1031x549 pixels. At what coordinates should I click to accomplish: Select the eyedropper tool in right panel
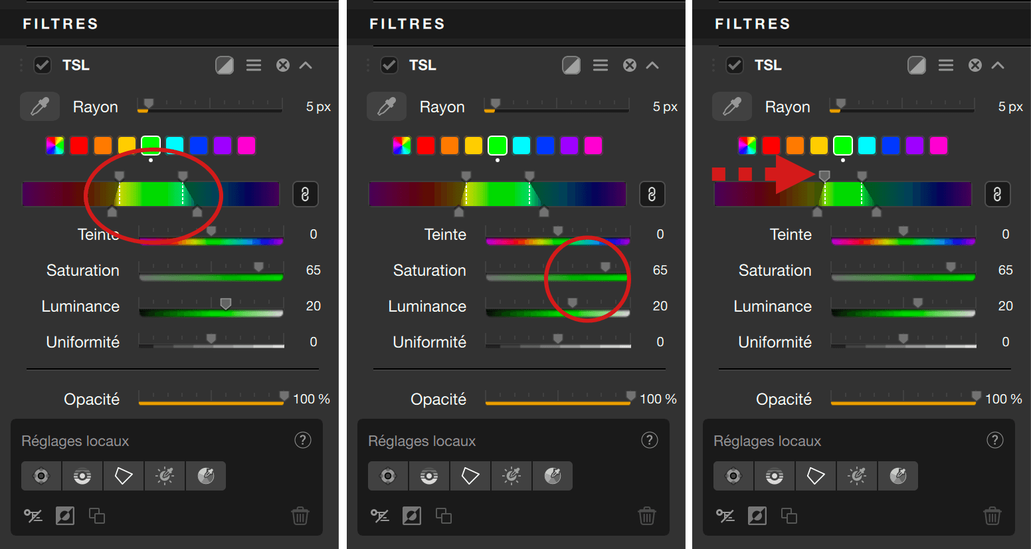pyautogui.click(x=732, y=106)
